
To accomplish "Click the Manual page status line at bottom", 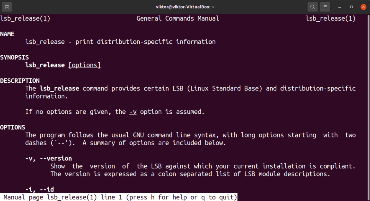I will click(118, 197).
